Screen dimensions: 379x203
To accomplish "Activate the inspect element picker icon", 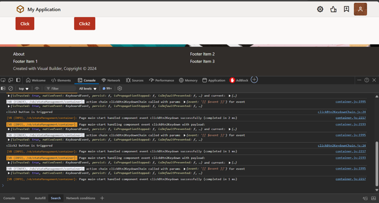I will pos(3,80).
